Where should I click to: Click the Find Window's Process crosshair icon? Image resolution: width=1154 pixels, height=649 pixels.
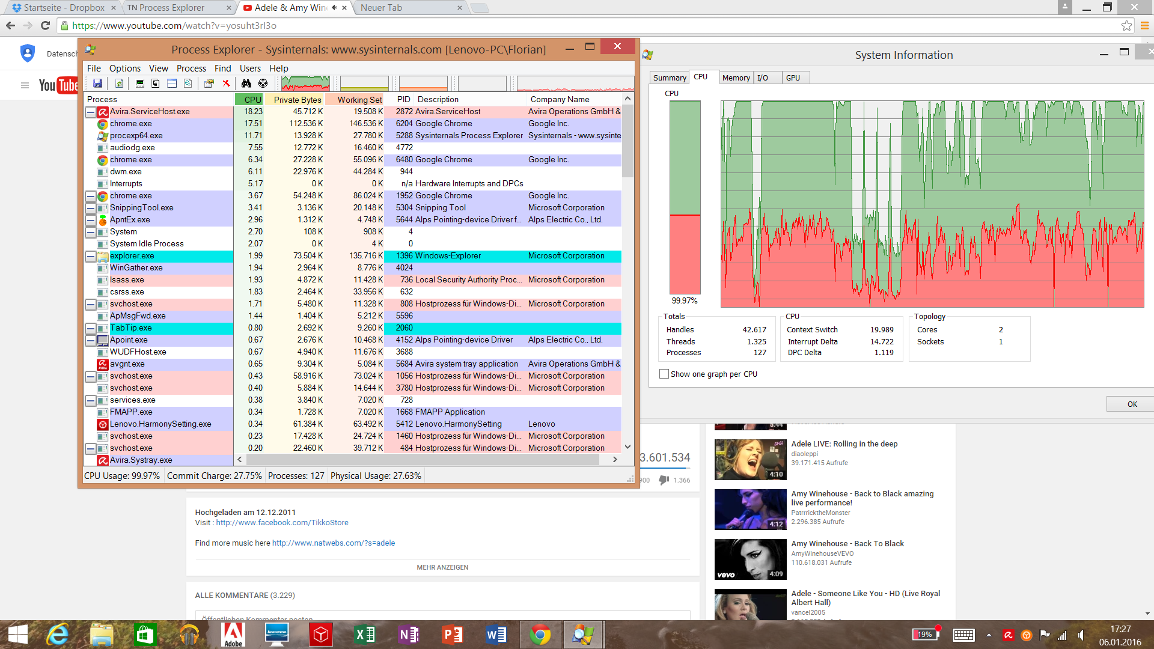tap(263, 84)
